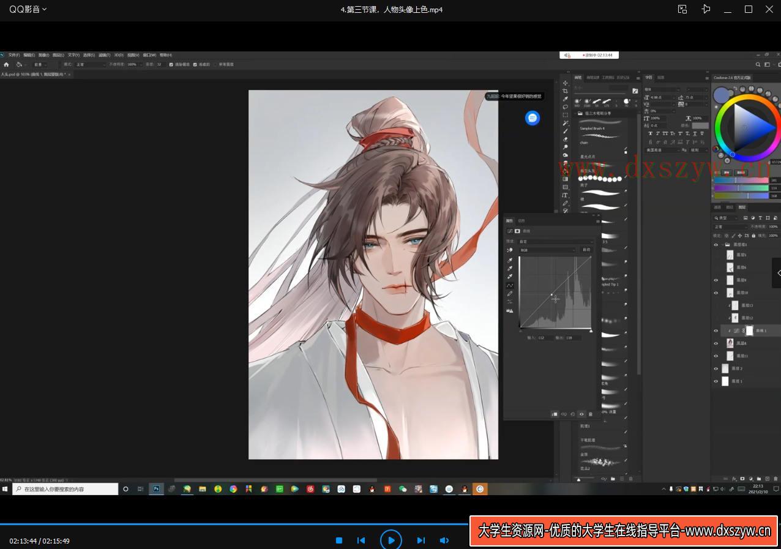
Task: Select the Crop tool
Action: (566, 91)
